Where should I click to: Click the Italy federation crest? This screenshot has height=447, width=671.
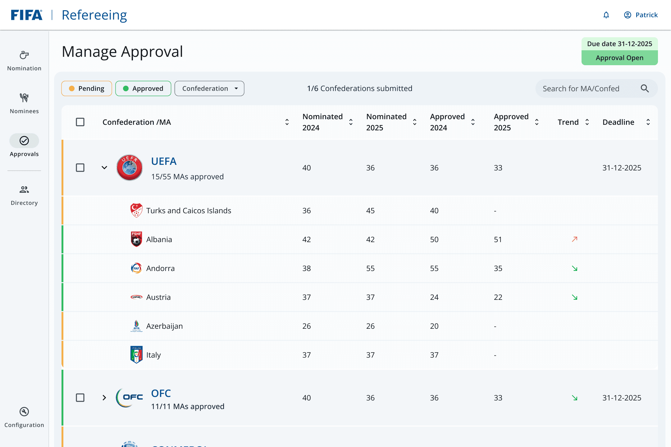point(136,355)
